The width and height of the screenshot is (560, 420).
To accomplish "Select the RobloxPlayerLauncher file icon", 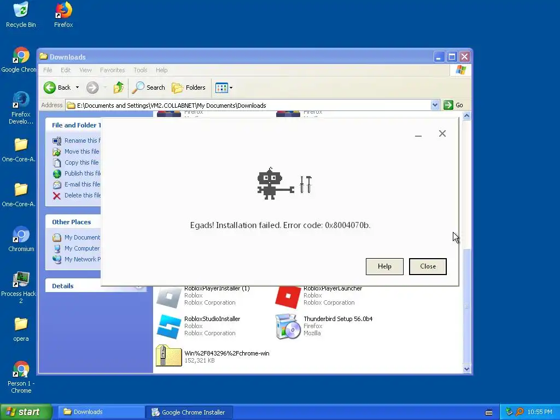I will point(288,297).
